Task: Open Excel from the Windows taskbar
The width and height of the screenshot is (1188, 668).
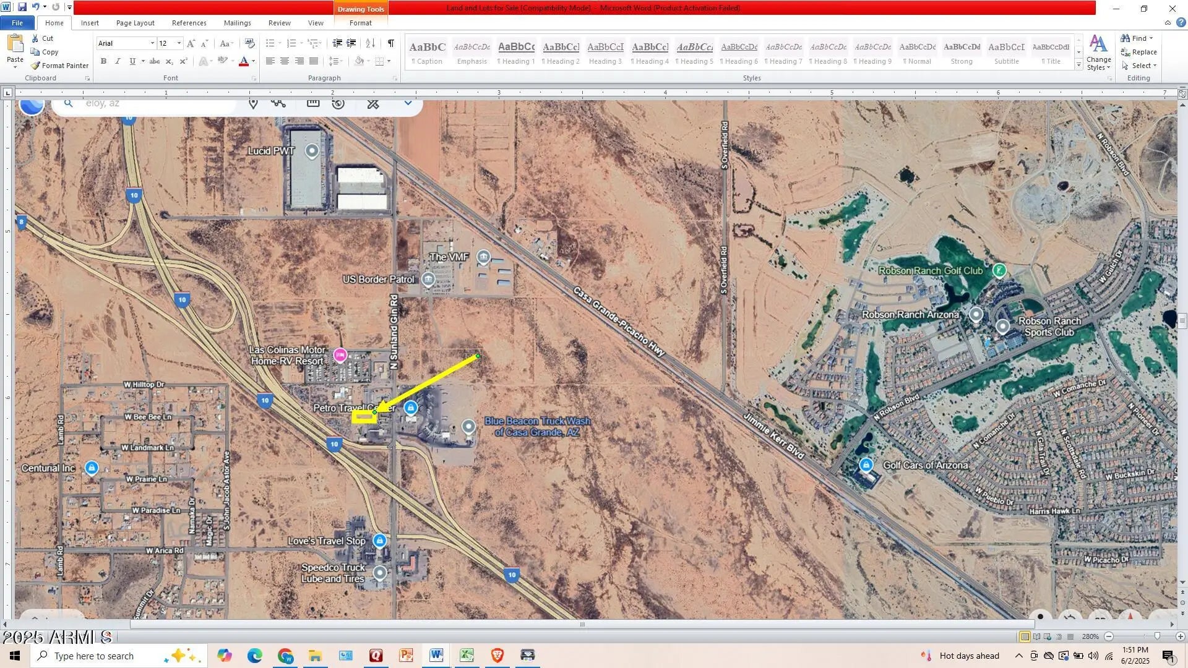Action: tap(466, 656)
